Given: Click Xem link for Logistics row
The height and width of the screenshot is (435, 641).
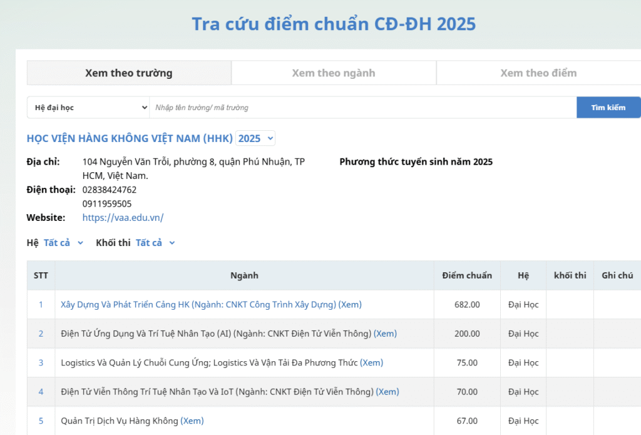Looking at the screenshot, I should pyautogui.click(x=372, y=362).
